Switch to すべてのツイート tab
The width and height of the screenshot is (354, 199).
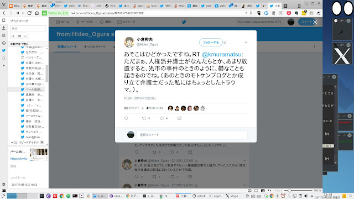point(95,46)
